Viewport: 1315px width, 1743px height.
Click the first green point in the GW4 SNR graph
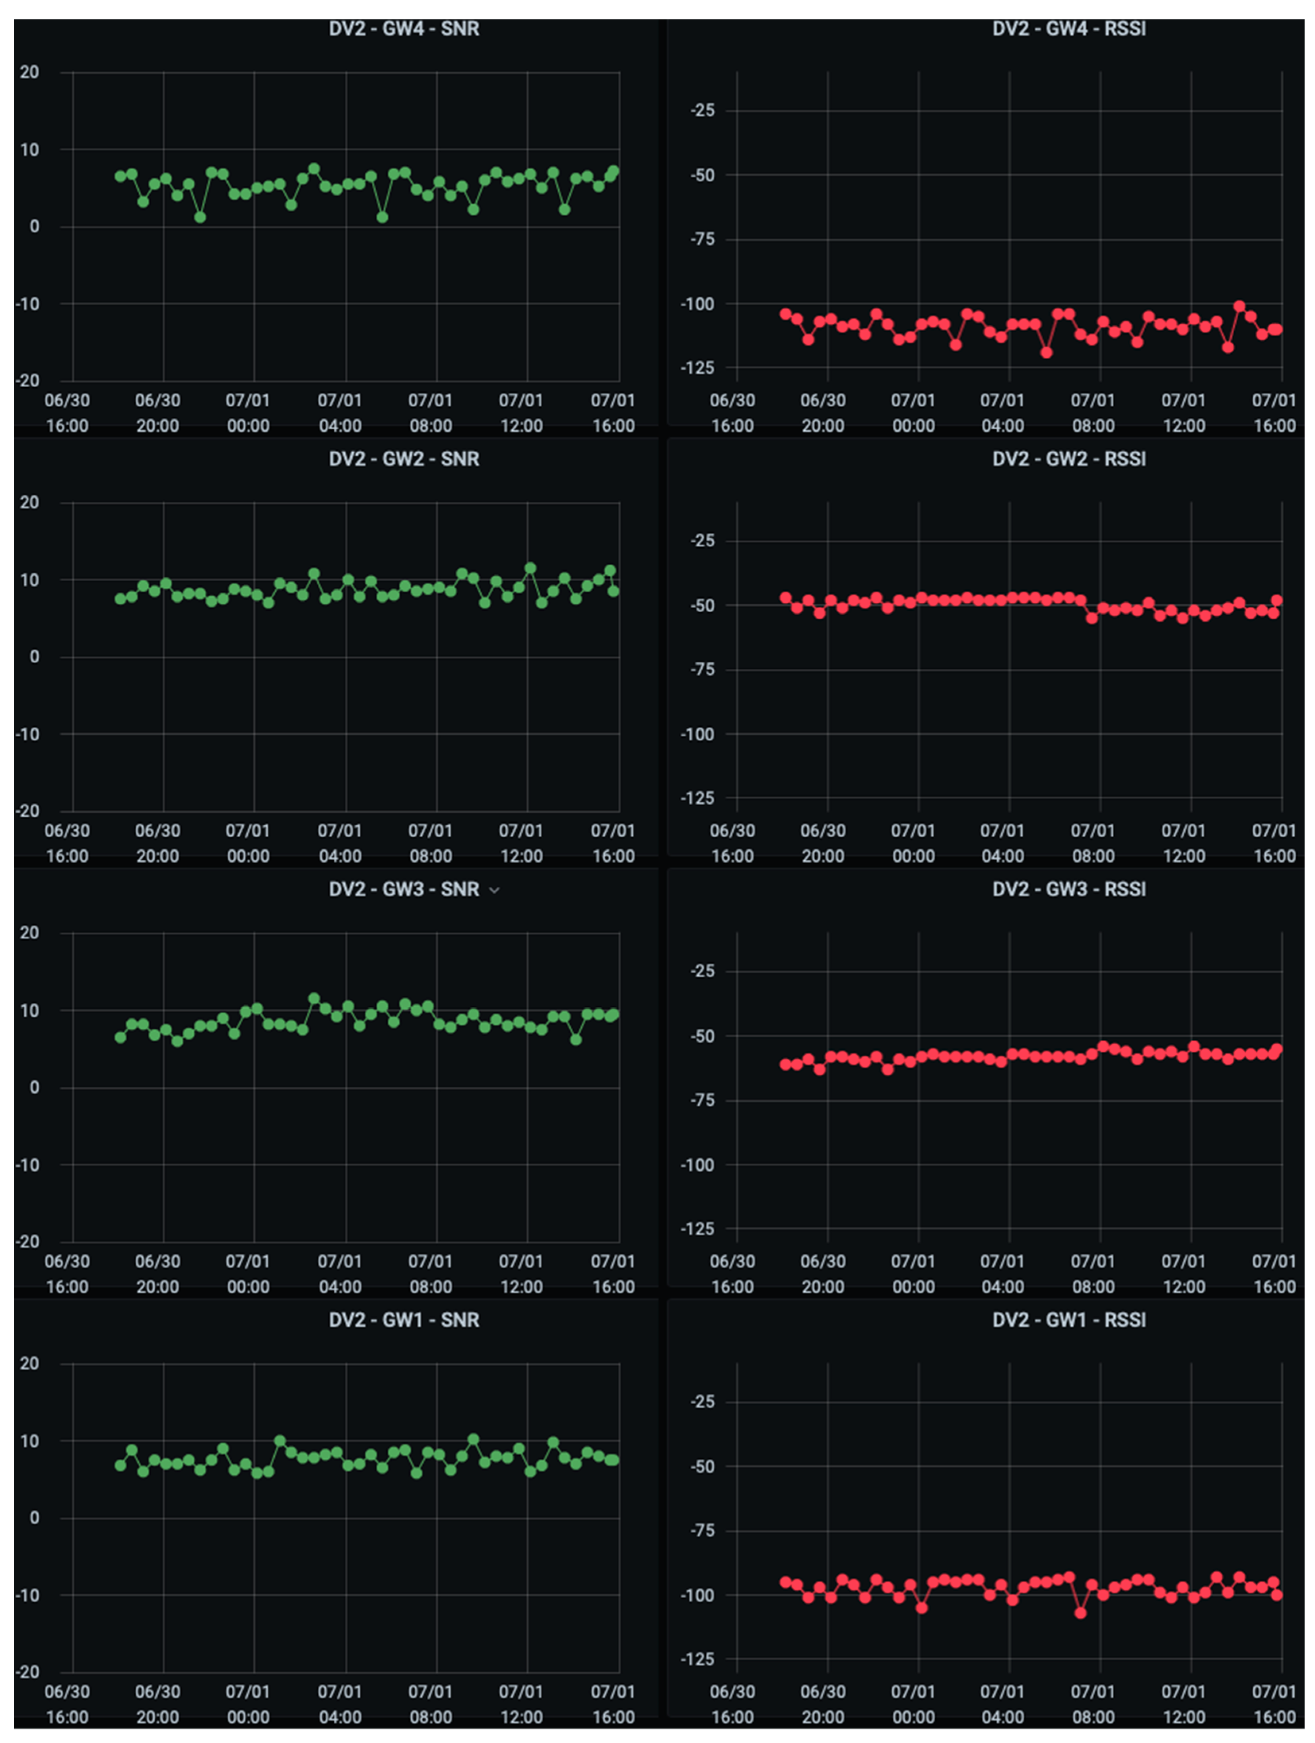coord(120,177)
